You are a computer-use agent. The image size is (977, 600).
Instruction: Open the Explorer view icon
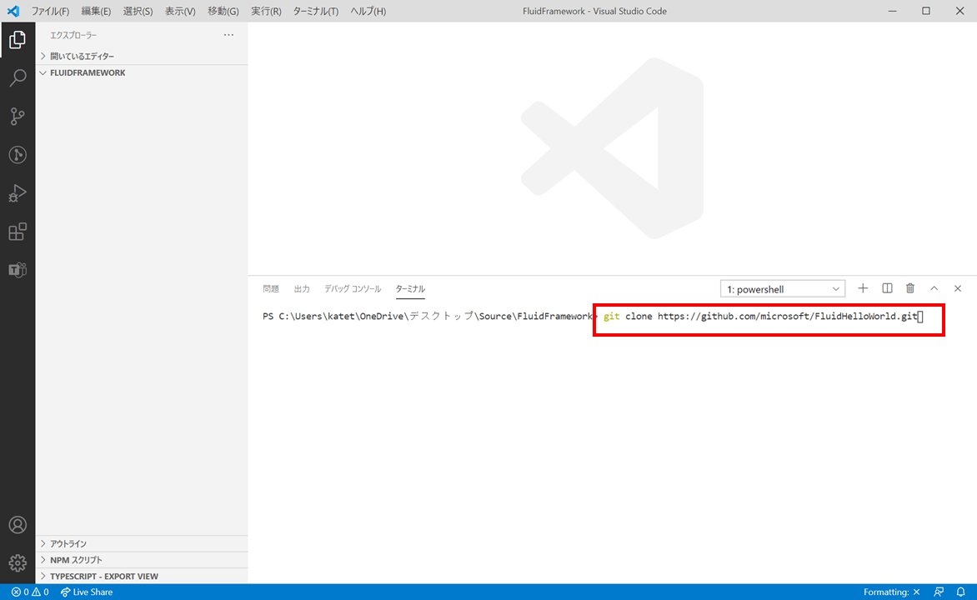pyautogui.click(x=18, y=39)
